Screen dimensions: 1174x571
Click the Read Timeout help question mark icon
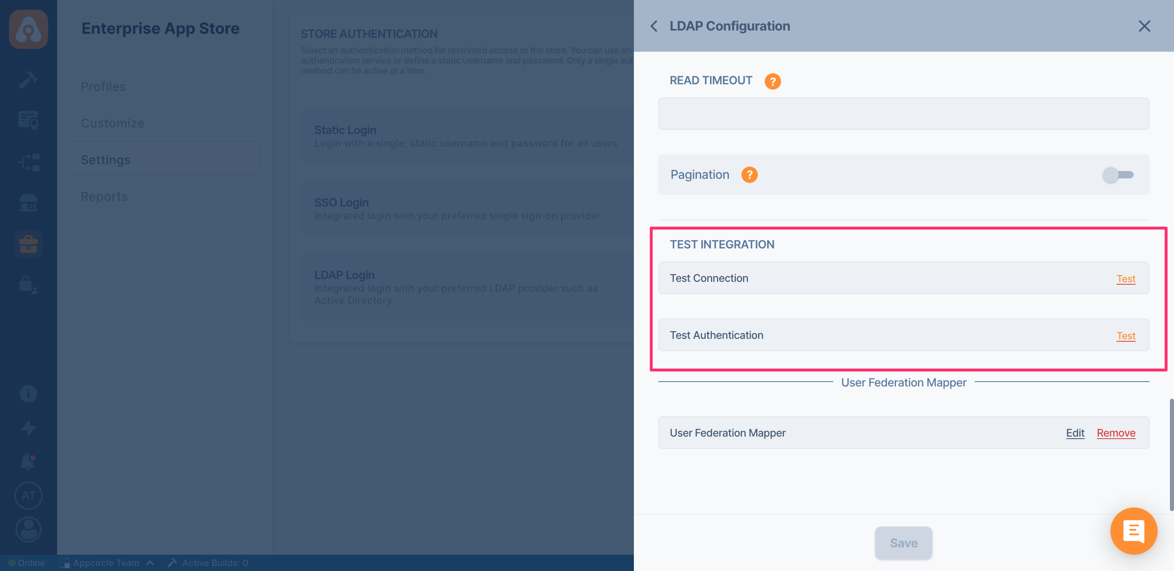coord(772,81)
